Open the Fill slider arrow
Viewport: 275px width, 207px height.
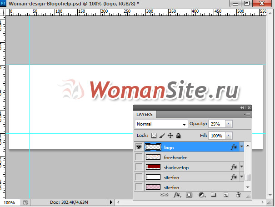(x=229, y=136)
